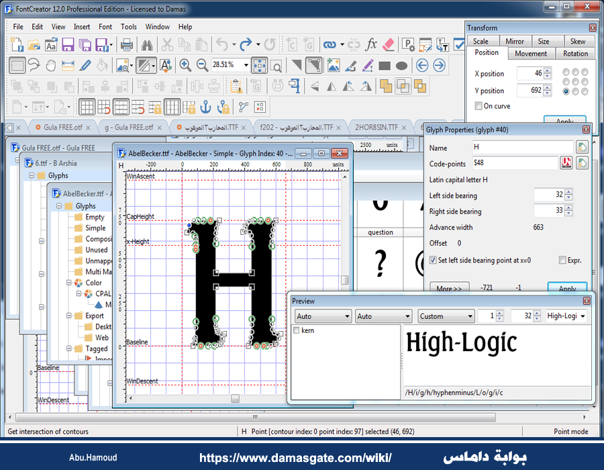Collapse the Export tree node
This screenshot has width=604, height=470.
point(69,316)
